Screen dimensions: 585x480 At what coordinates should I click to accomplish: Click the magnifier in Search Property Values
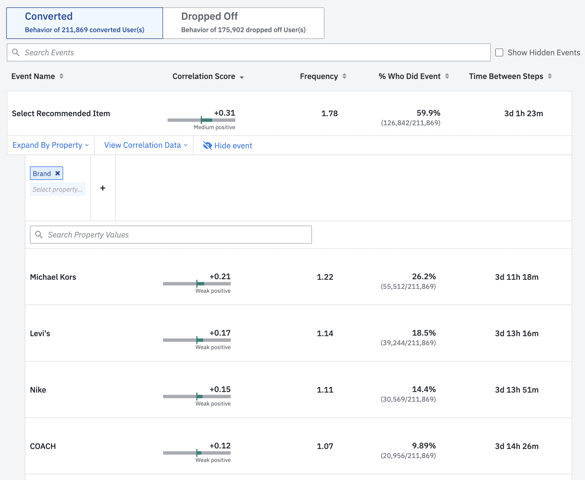[39, 234]
